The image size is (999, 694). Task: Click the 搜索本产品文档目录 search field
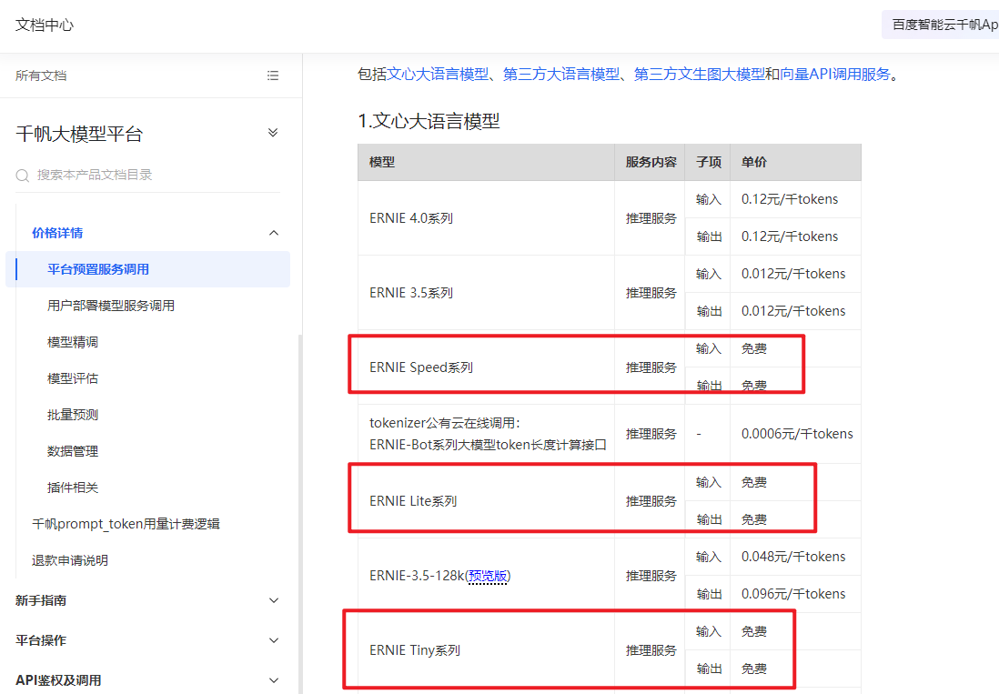click(x=147, y=175)
